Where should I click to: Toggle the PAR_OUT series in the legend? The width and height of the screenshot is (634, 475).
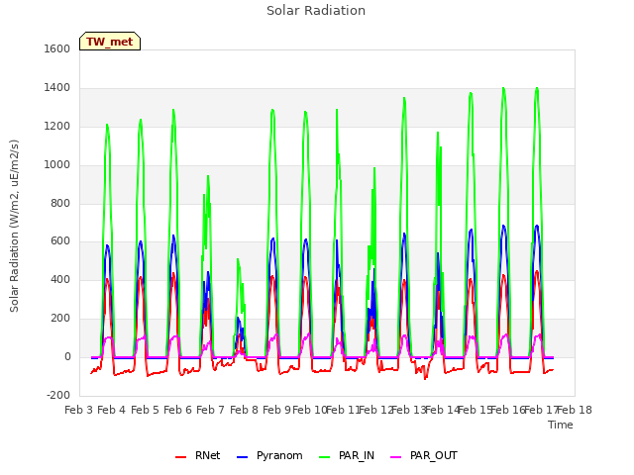[424, 455]
